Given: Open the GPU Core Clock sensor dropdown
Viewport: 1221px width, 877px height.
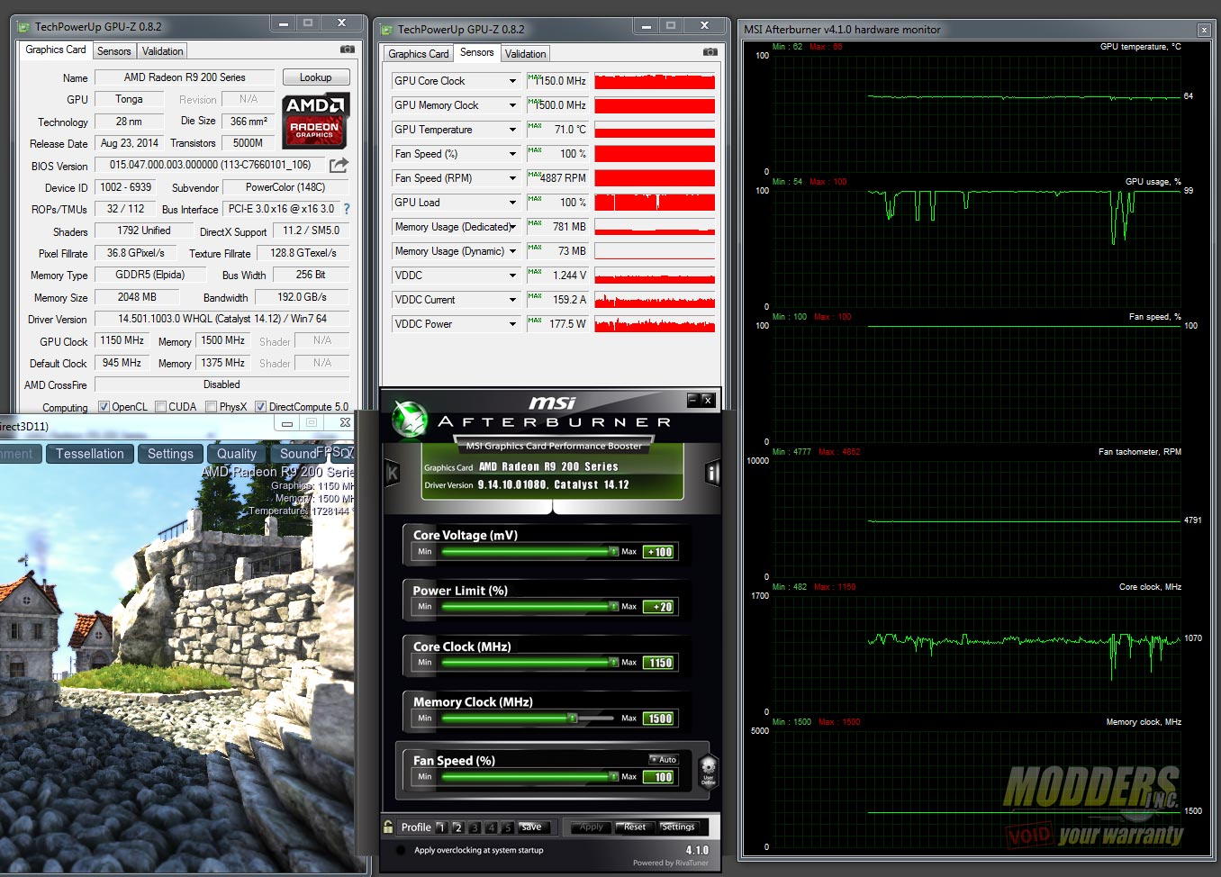Looking at the screenshot, I should pyautogui.click(x=512, y=81).
